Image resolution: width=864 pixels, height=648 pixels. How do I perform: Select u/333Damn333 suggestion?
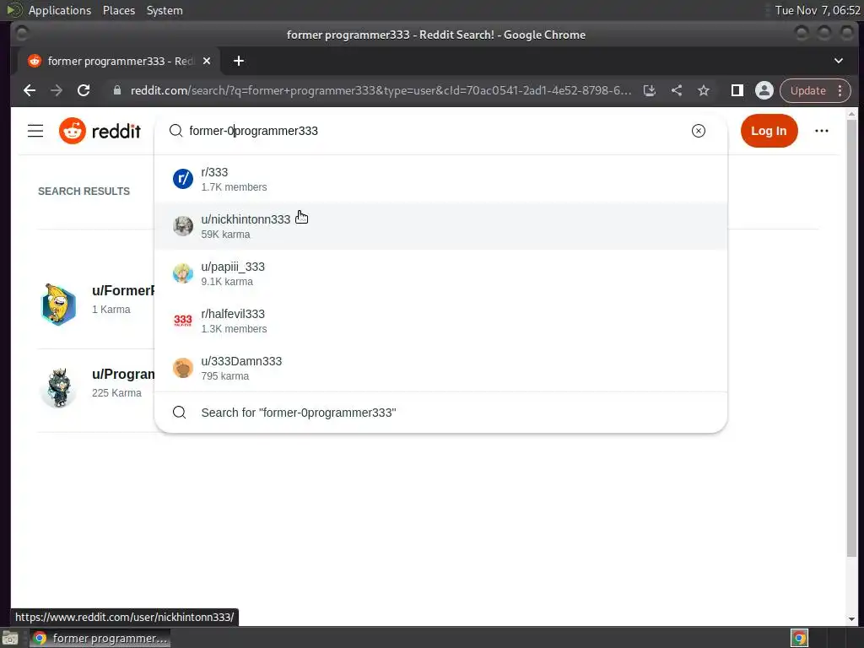click(x=440, y=368)
